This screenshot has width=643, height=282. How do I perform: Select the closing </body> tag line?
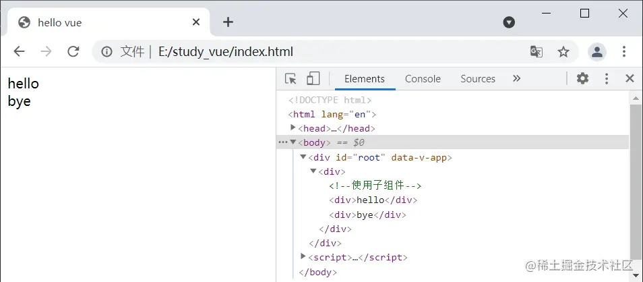coord(318,272)
